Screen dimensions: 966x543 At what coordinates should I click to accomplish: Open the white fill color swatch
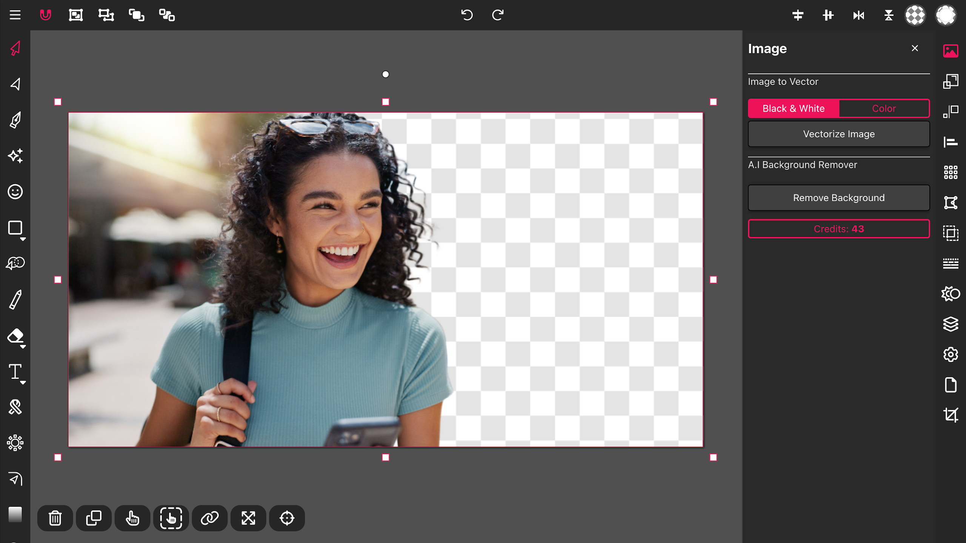(x=946, y=15)
